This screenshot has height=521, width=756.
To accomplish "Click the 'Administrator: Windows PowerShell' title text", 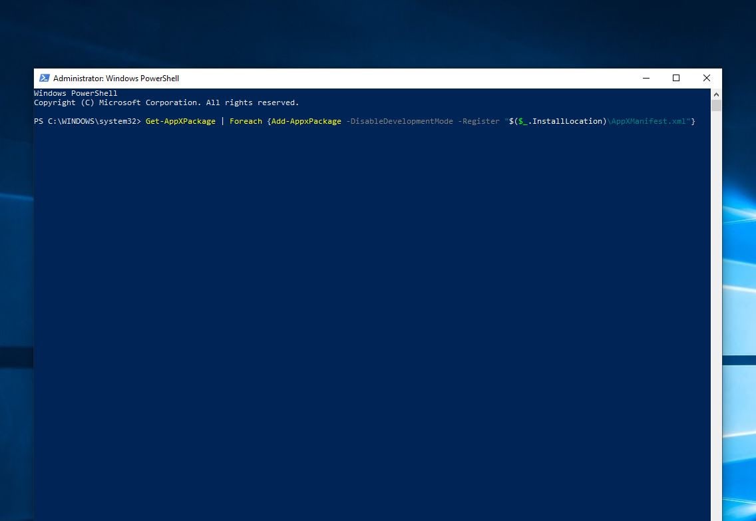I will (116, 79).
